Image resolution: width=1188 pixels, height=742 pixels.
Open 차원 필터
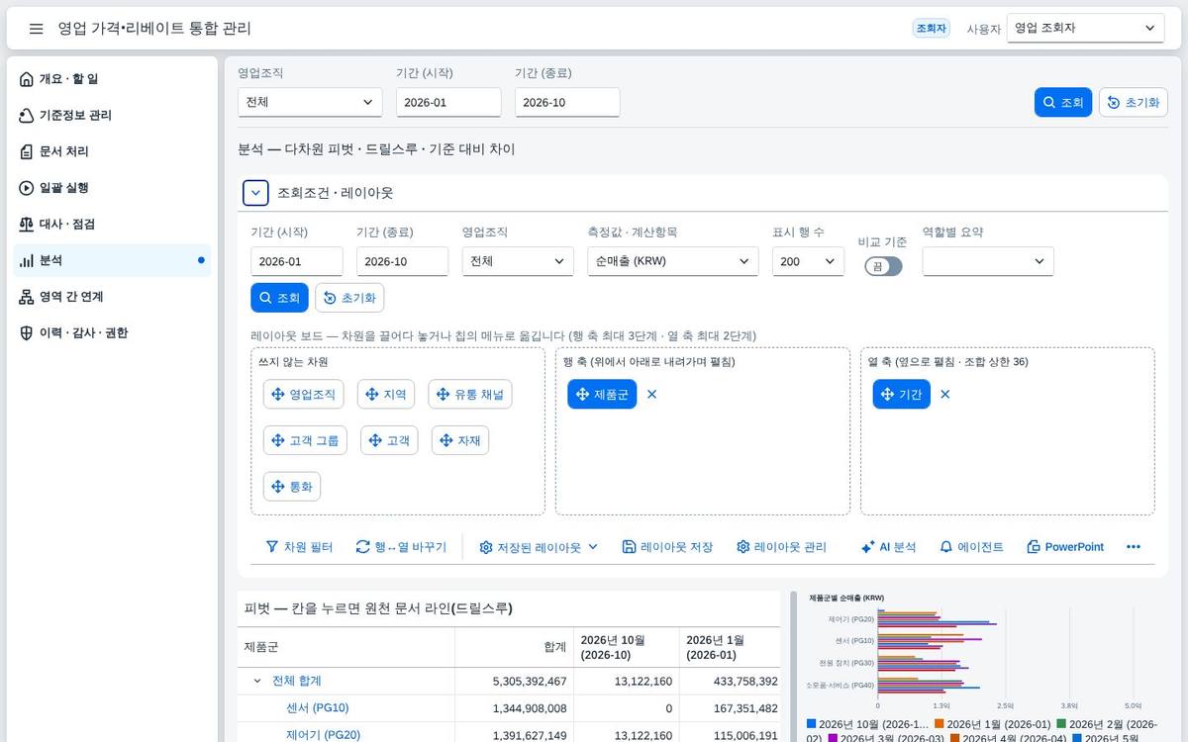pyautogui.click(x=299, y=547)
